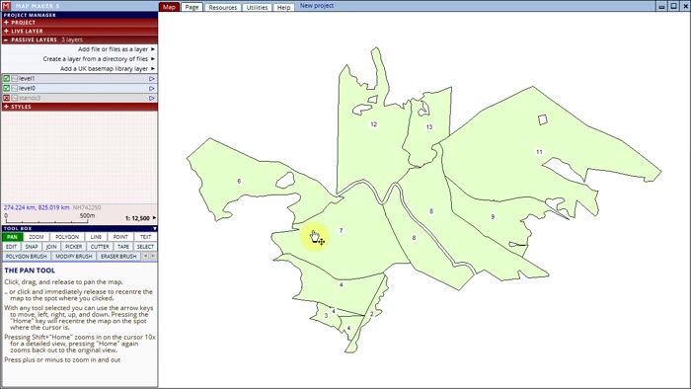Screen dimensions: 691x389
Task: Expand the Styles section
Action: coord(79,107)
